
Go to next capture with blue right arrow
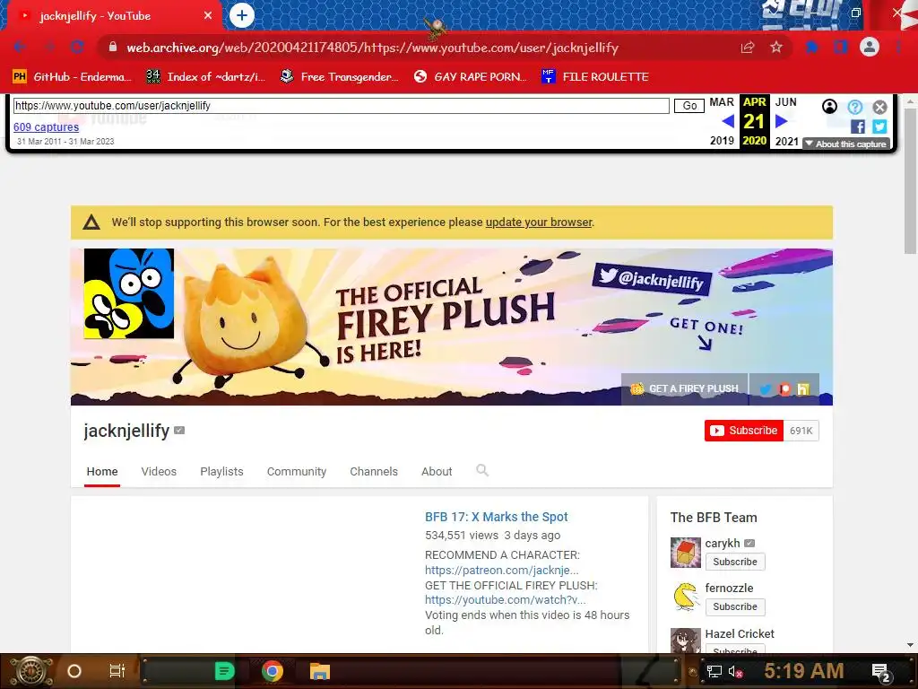(x=781, y=121)
